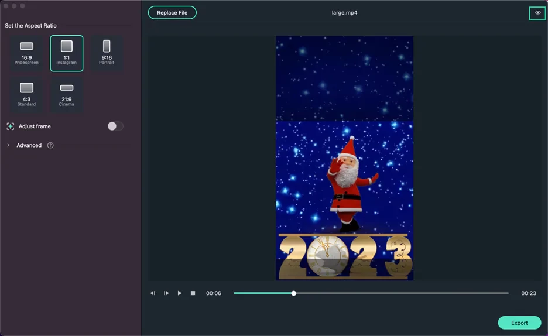548x336 pixels.
Task: Step forward to the next frame
Action: coord(166,293)
